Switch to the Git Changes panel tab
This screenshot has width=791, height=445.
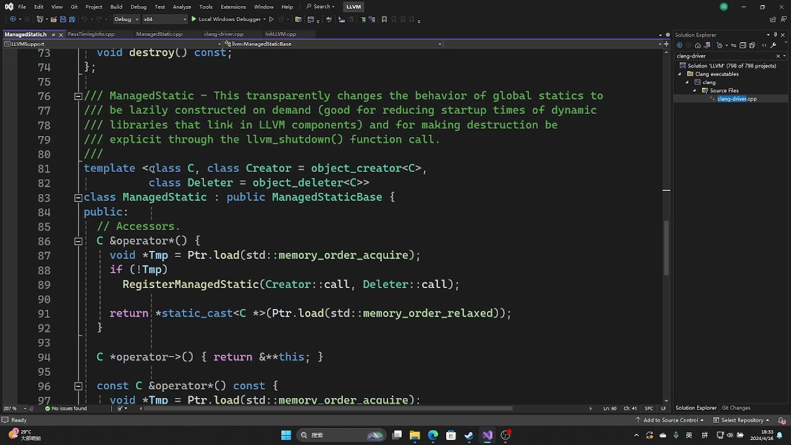[736, 408]
